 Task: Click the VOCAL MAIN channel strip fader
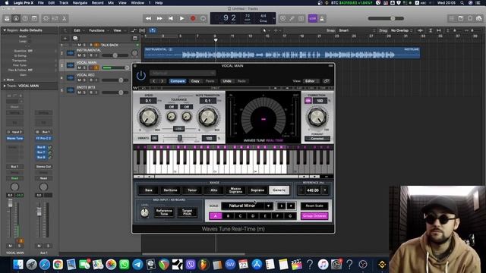(x=10, y=203)
